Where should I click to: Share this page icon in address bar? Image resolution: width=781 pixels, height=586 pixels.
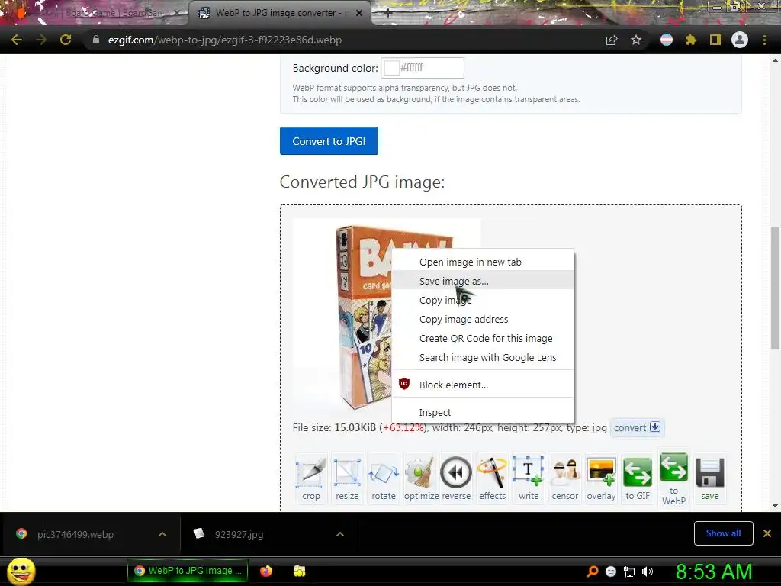(x=612, y=40)
